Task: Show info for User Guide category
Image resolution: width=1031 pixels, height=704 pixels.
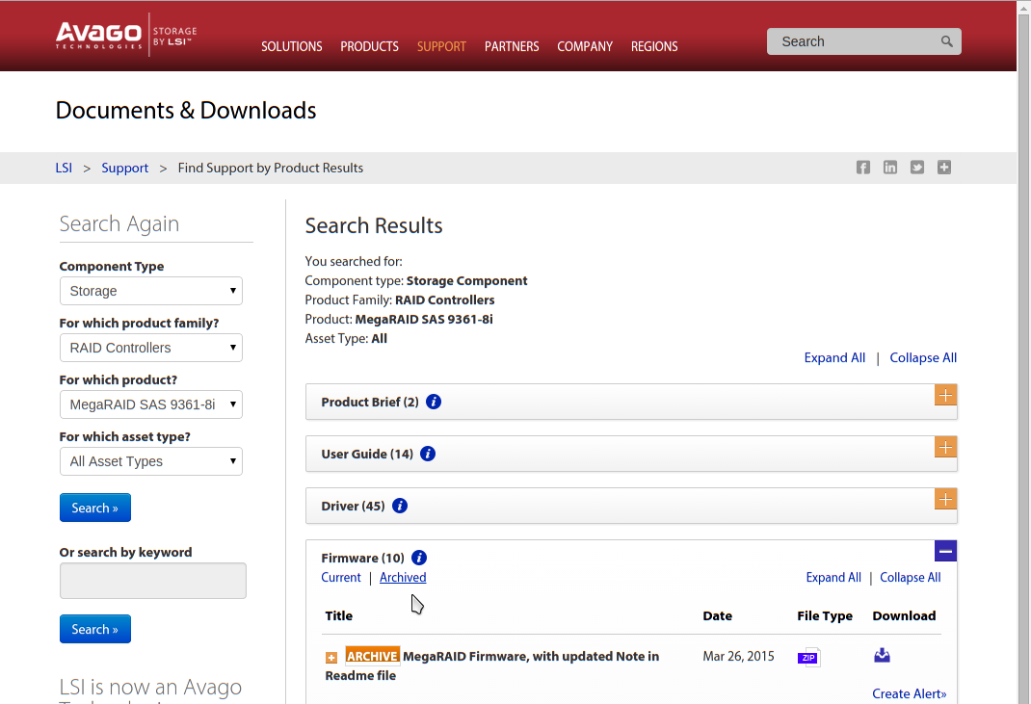Action: click(428, 454)
